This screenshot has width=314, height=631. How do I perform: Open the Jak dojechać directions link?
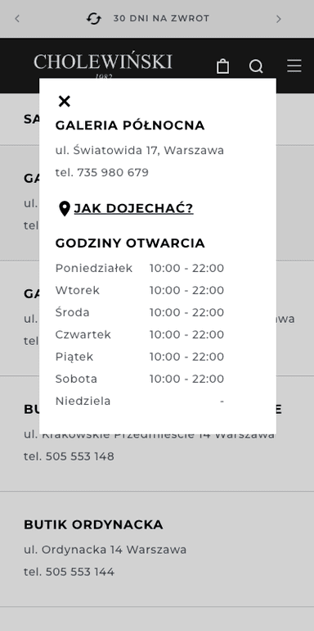coord(134,208)
